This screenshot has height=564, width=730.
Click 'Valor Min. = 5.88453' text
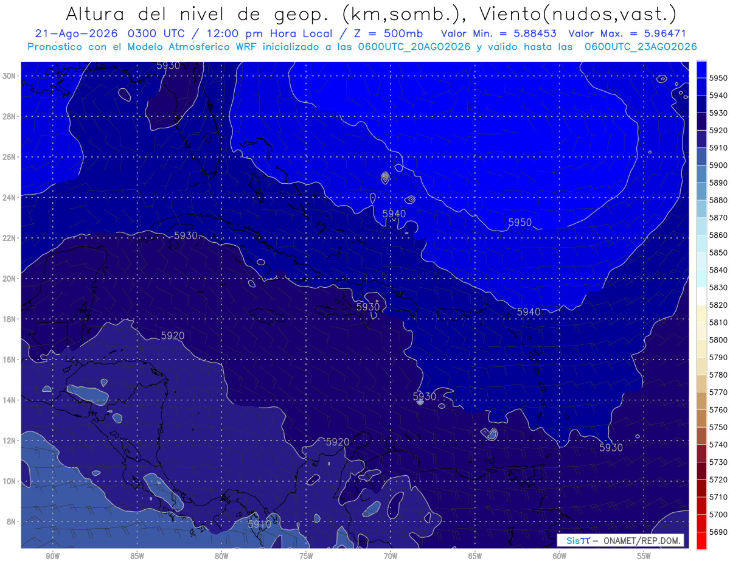pyautogui.click(x=499, y=34)
